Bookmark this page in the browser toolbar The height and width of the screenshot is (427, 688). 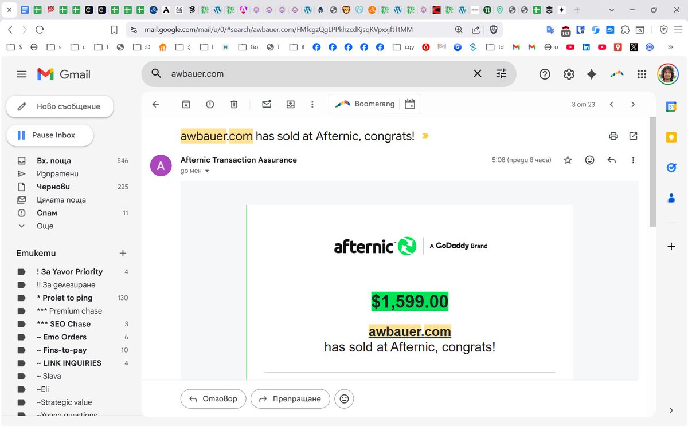tap(114, 30)
